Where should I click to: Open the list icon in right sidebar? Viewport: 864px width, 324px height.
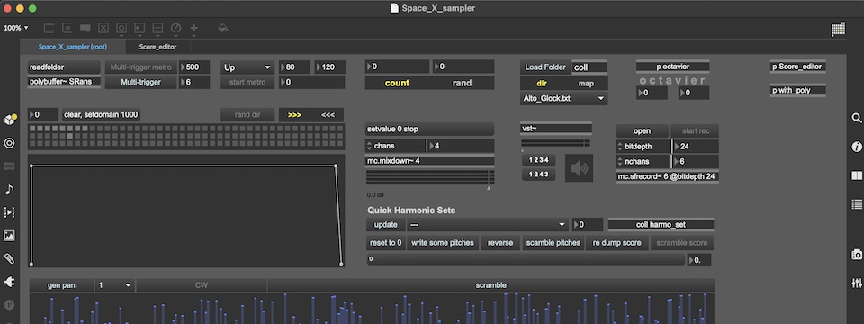point(856,204)
